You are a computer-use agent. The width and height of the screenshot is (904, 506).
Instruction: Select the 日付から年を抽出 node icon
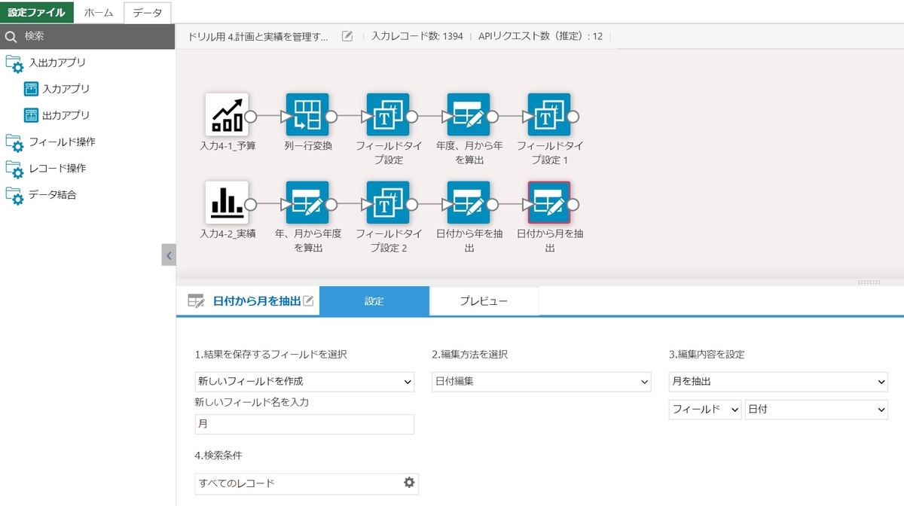[x=469, y=203]
